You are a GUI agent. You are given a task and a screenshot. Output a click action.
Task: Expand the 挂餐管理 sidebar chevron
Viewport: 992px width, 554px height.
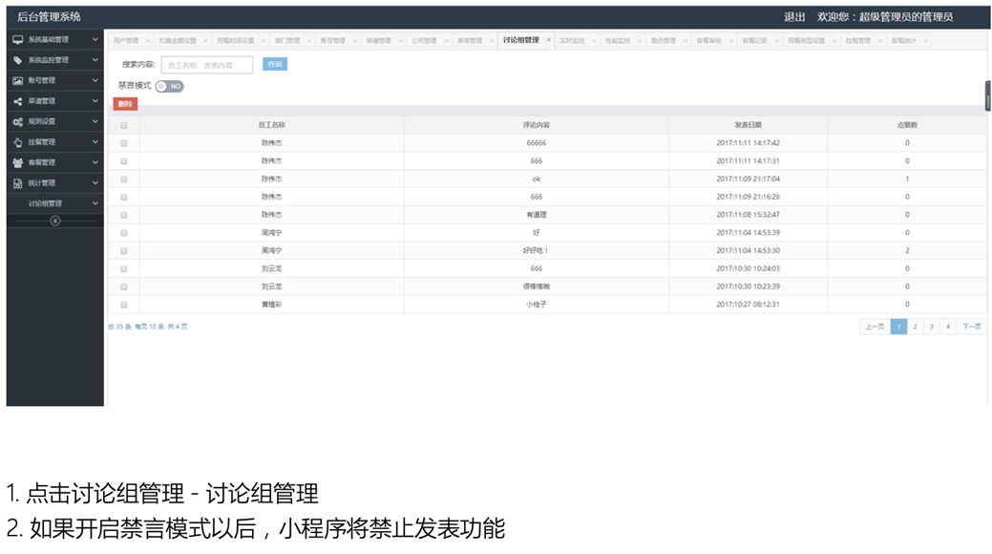(95, 141)
